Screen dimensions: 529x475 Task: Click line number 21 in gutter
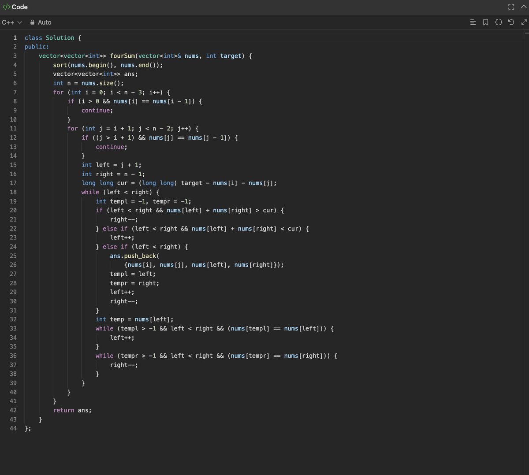[x=13, y=219]
